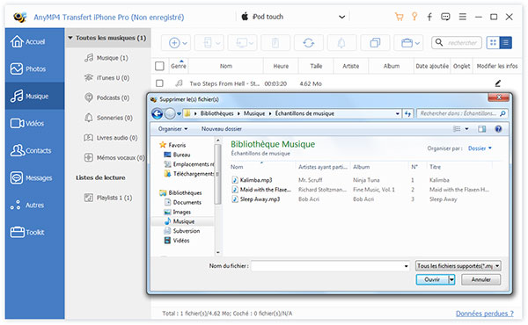Switch to list view
This screenshot has height=325, width=528.
click(505, 43)
